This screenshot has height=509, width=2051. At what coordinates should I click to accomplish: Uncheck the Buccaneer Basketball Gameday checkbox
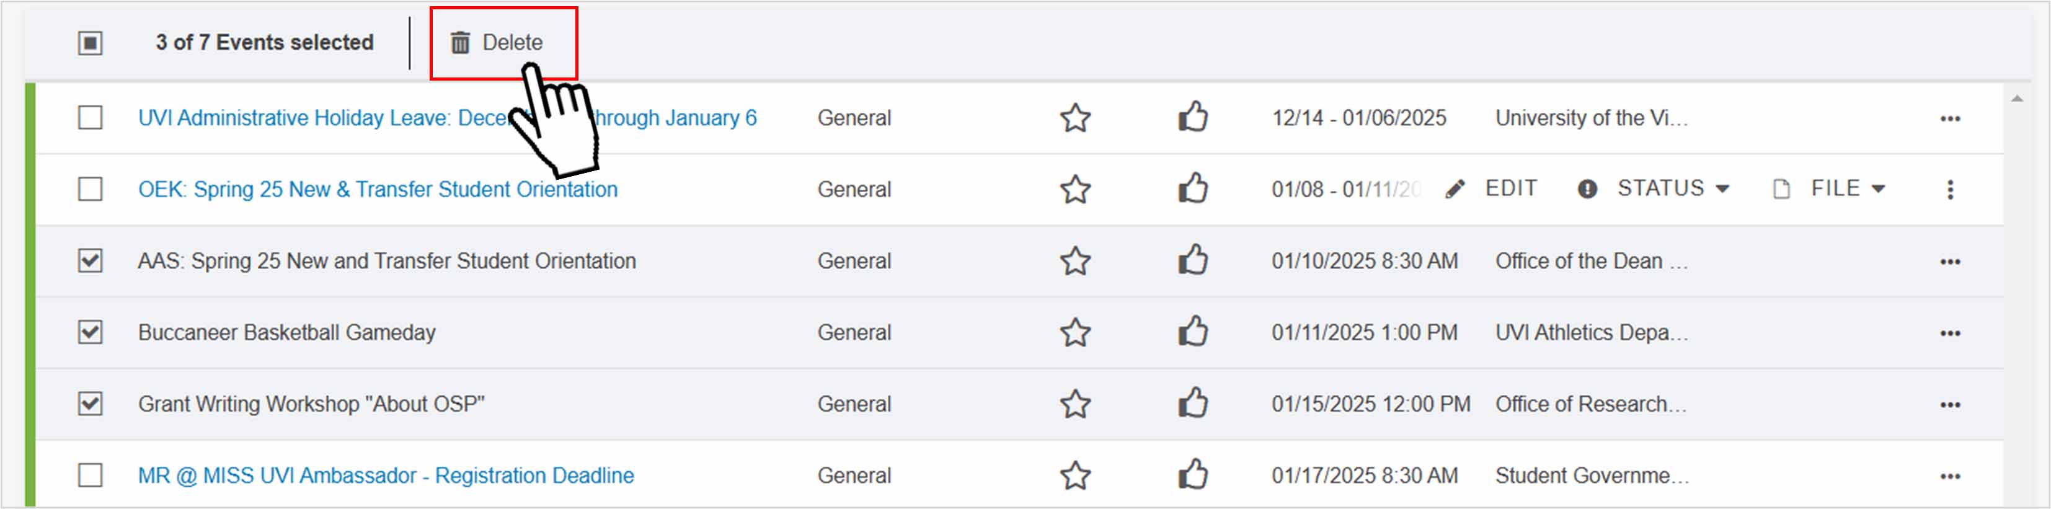pyautogui.click(x=89, y=332)
